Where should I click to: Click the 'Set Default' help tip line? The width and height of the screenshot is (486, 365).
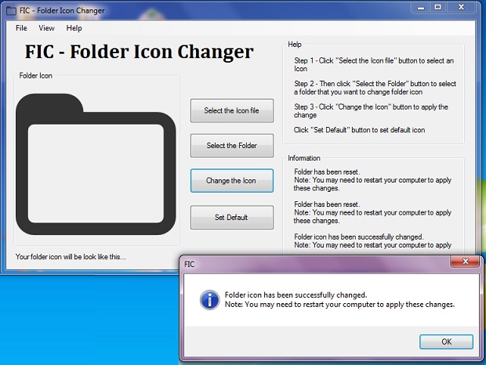(x=359, y=130)
